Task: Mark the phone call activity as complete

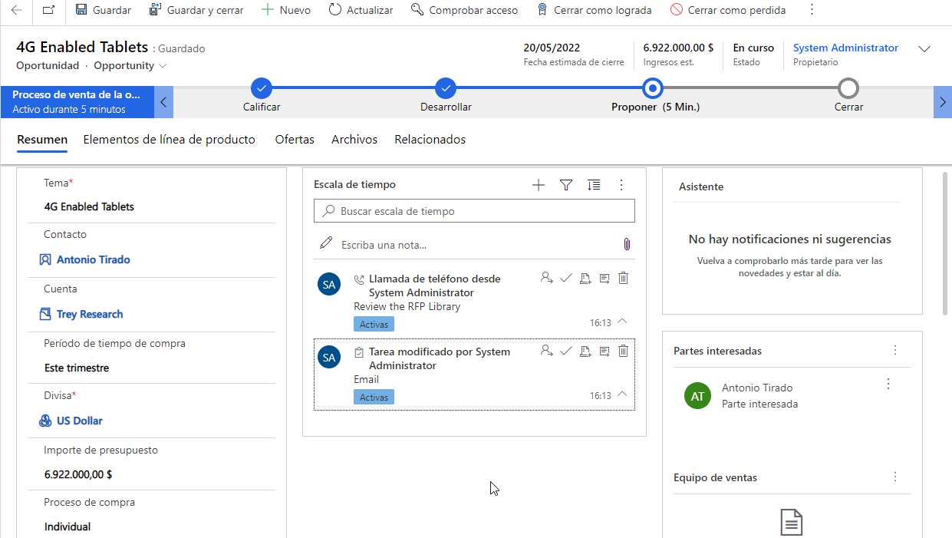Action: tap(566, 279)
